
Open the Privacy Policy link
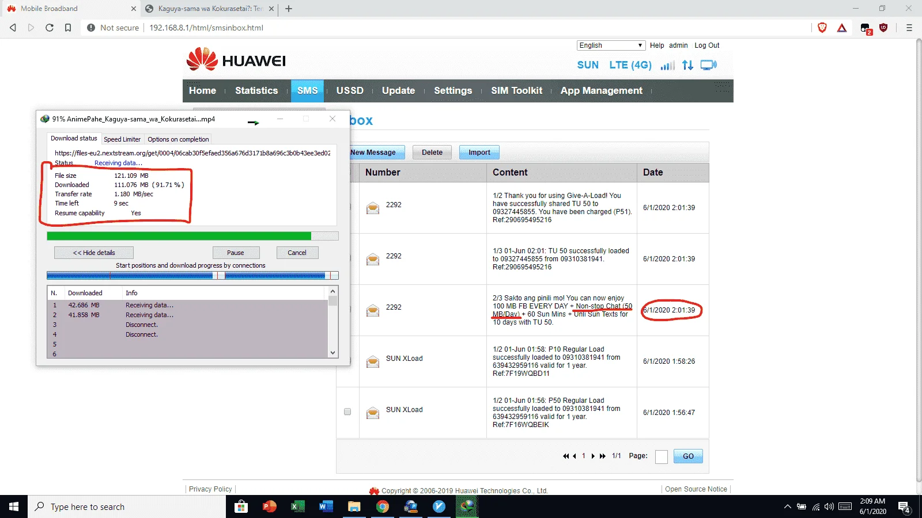(210, 489)
